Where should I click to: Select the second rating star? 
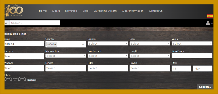click(x=10, y=79)
